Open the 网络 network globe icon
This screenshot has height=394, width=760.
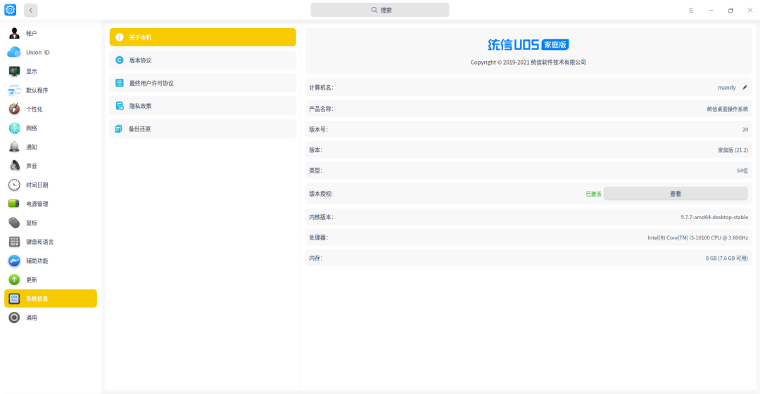[x=14, y=128]
